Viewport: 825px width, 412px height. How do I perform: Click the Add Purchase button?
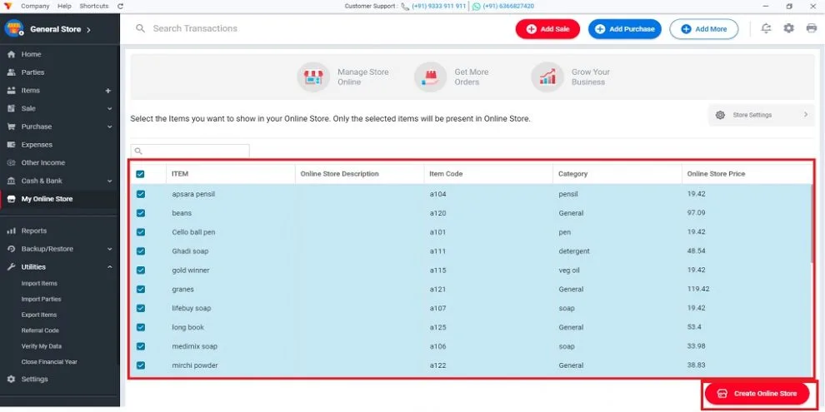pos(624,29)
